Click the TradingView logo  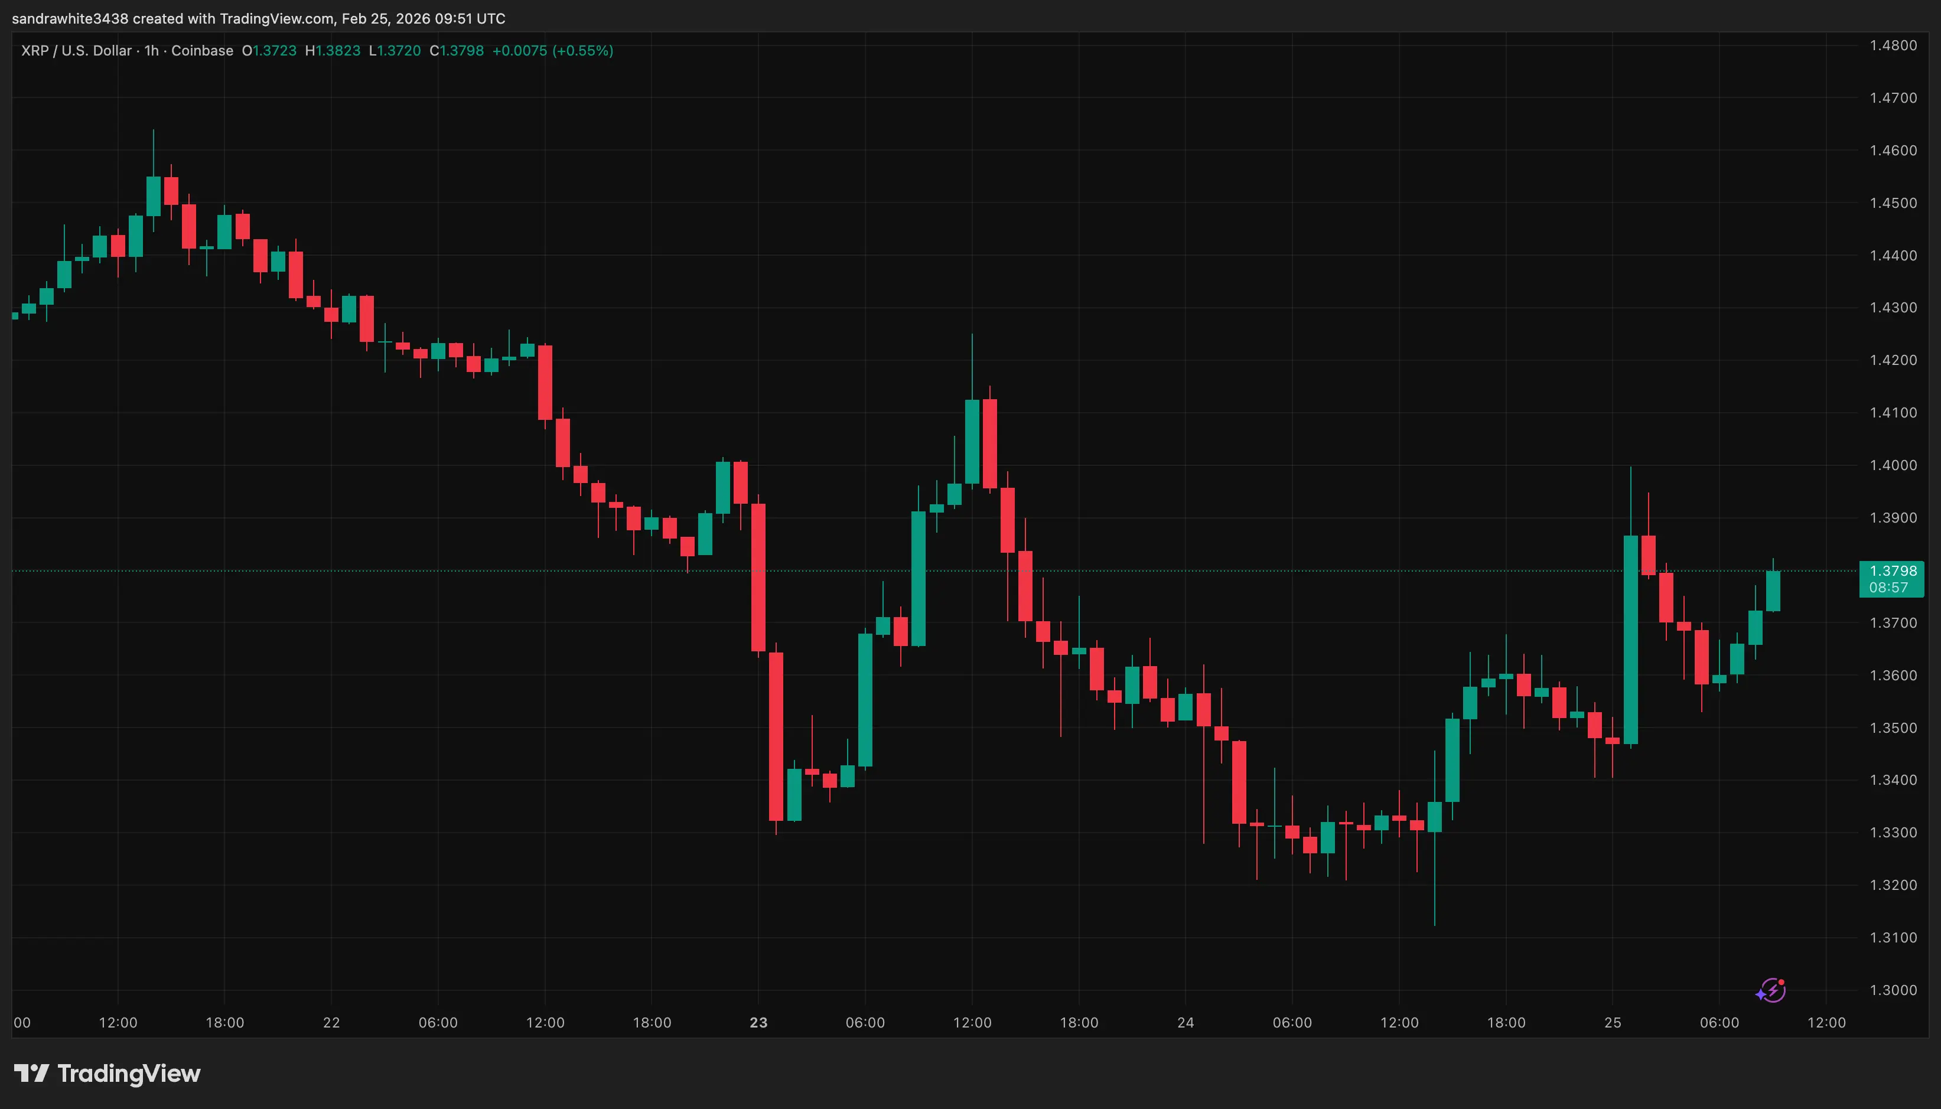click(x=107, y=1074)
